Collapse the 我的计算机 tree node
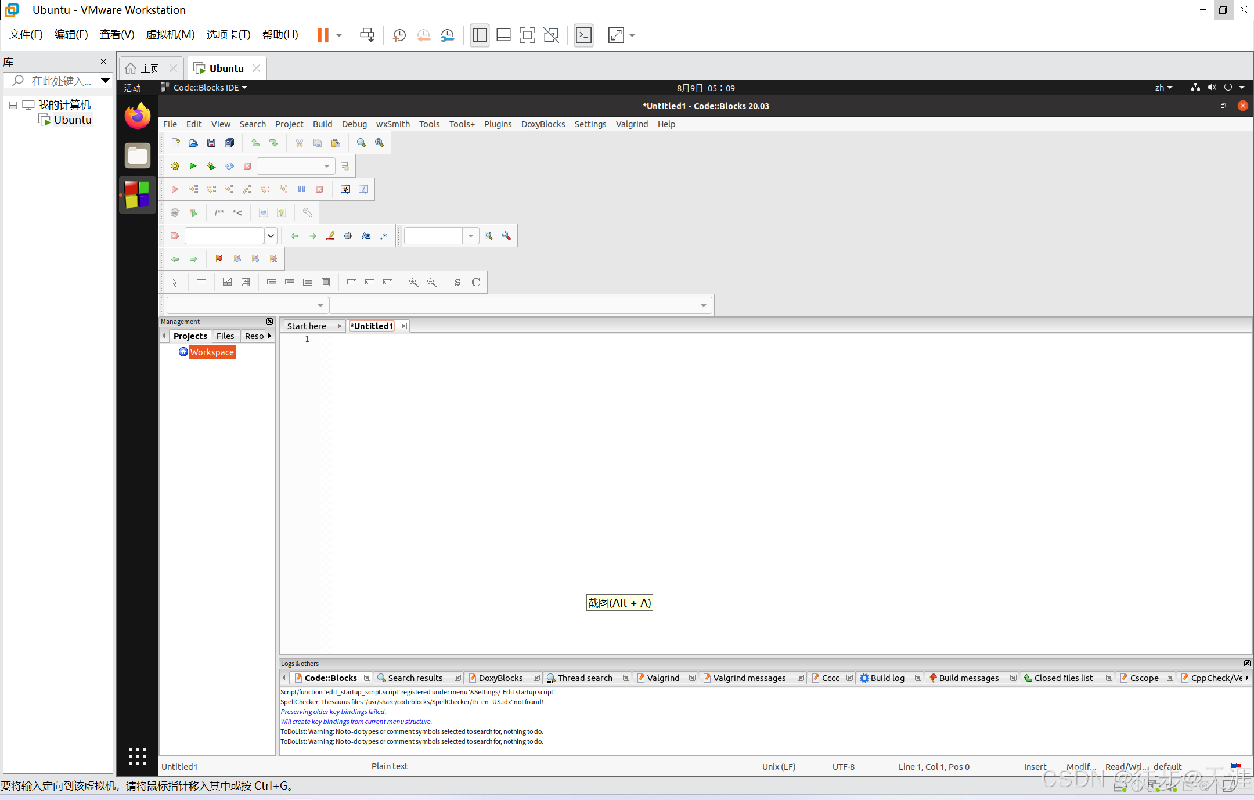Image resolution: width=1254 pixels, height=800 pixels. (x=13, y=105)
